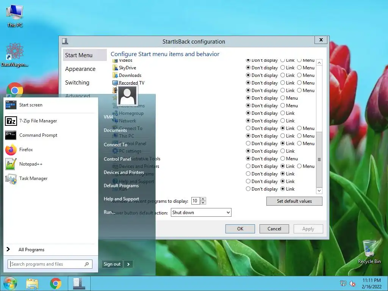
Task: Open the Recycle Bin icon
Action: click(x=369, y=252)
